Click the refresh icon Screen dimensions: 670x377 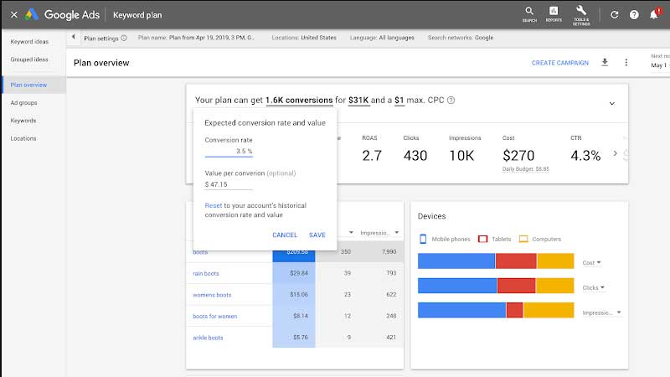(x=614, y=14)
